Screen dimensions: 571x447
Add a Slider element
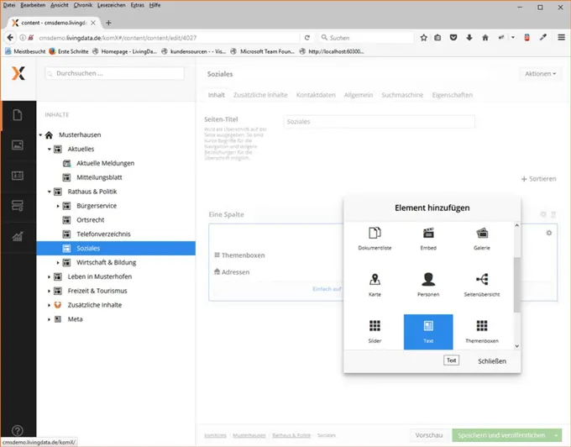(375, 328)
